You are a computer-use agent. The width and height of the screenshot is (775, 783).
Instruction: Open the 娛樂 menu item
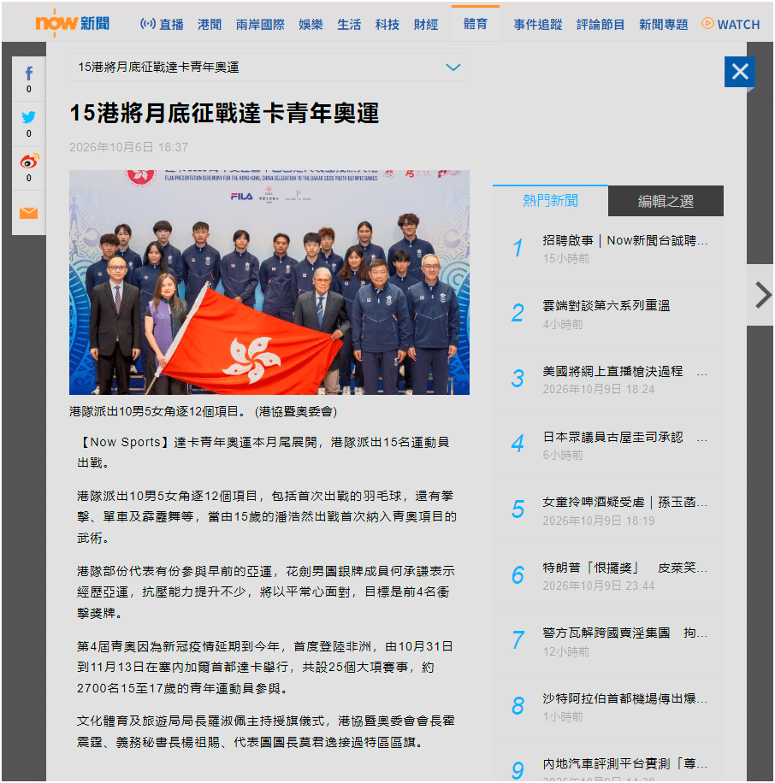click(311, 25)
